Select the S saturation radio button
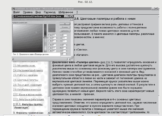This screenshot has height=116, width=162. [x=49, y=38]
